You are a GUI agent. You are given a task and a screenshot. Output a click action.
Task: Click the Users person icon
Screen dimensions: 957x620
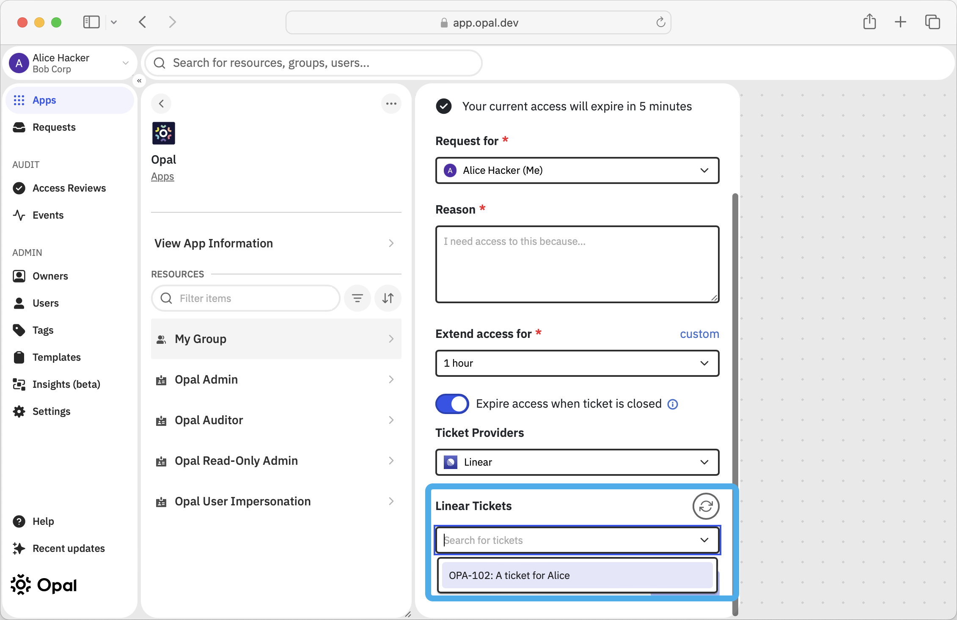pos(19,303)
